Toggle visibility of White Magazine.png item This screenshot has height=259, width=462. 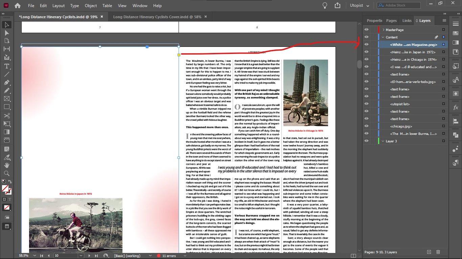(x=366, y=45)
